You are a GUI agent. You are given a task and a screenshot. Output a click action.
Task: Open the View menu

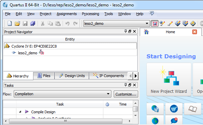tap(31, 14)
